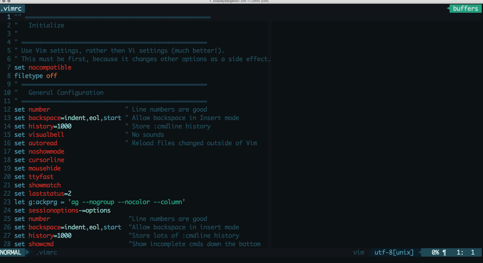Image resolution: width=483 pixels, height=263 pixels.
Task: Click line 7 set nocompatible
Action: tap(43, 67)
